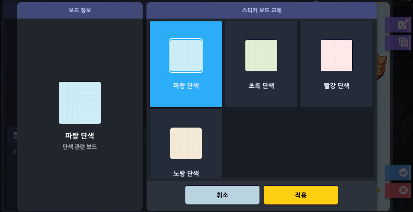Screen dimensions: 413x212
Task: Select the cream yellow board swatch
Action: (x=186, y=143)
